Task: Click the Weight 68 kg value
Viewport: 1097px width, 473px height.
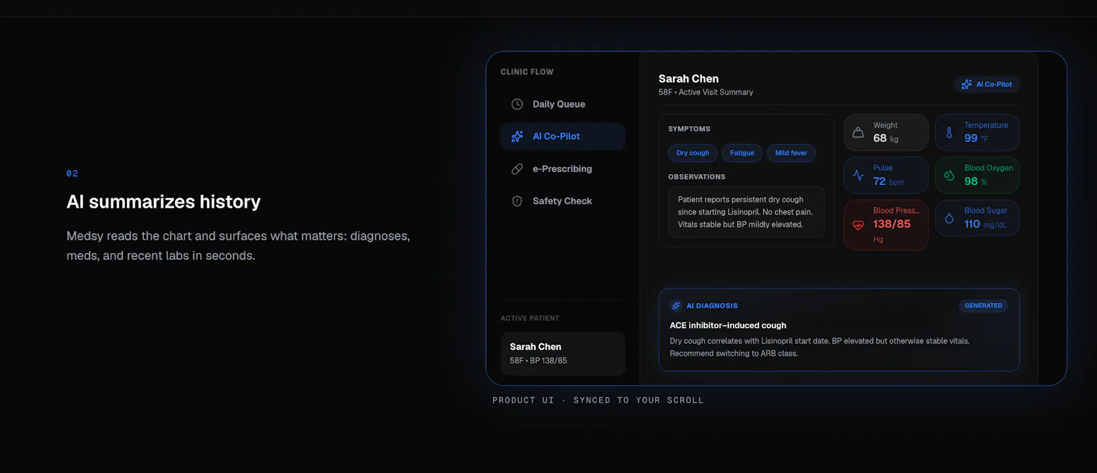Action: (x=886, y=138)
